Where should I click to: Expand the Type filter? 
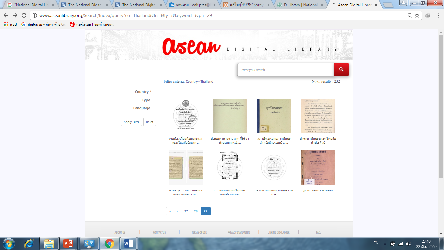(146, 100)
